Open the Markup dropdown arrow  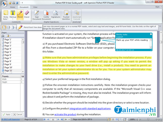click(13, 19)
